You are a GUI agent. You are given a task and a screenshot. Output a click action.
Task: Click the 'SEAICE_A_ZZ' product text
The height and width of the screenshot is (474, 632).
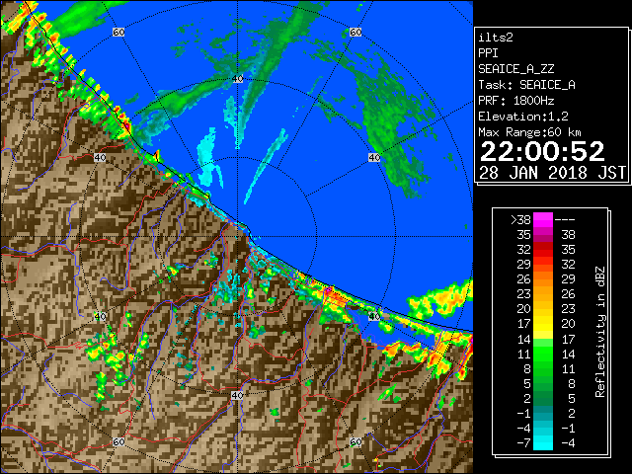[515, 69]
